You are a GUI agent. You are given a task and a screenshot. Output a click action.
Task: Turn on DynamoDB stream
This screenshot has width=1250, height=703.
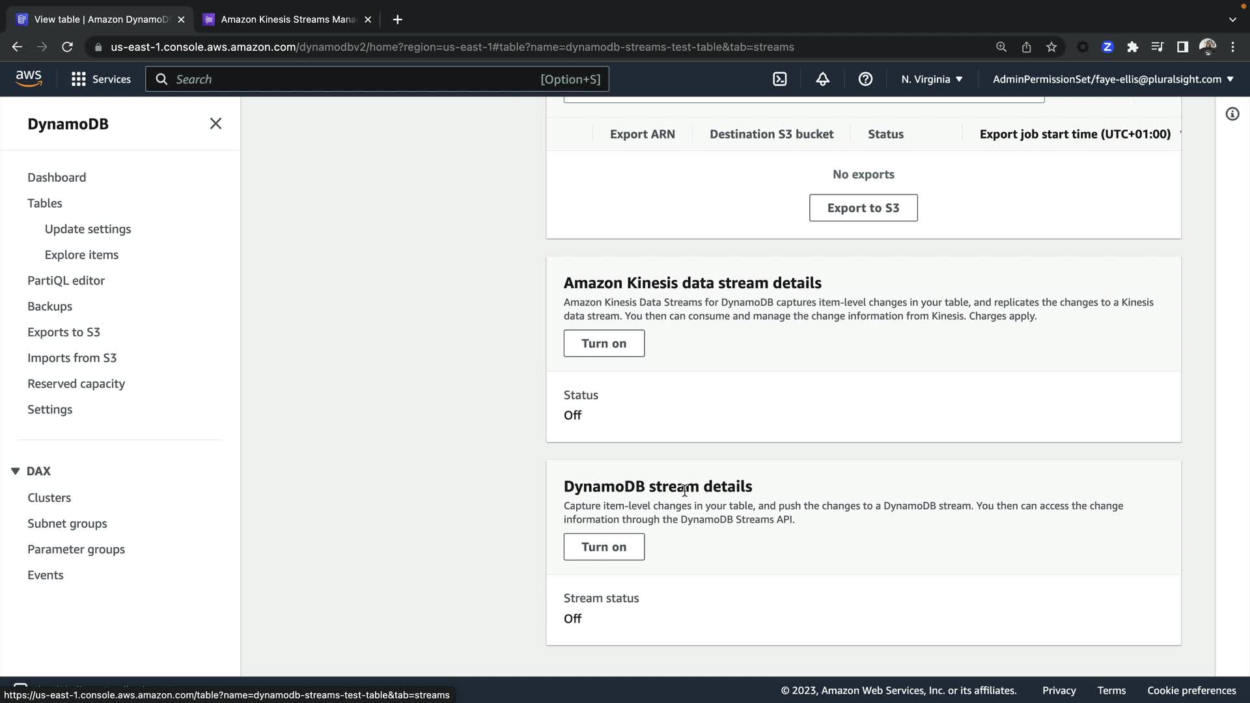604,547
